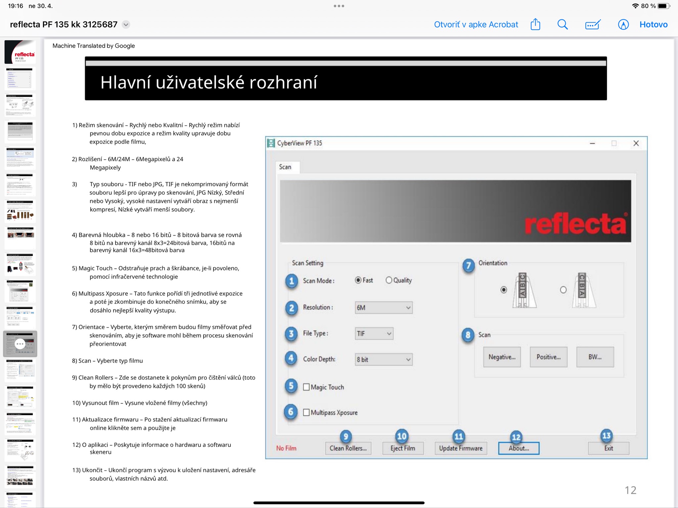
Task: Tap 'Machine Translated by Google' header text
Action: 94,46
